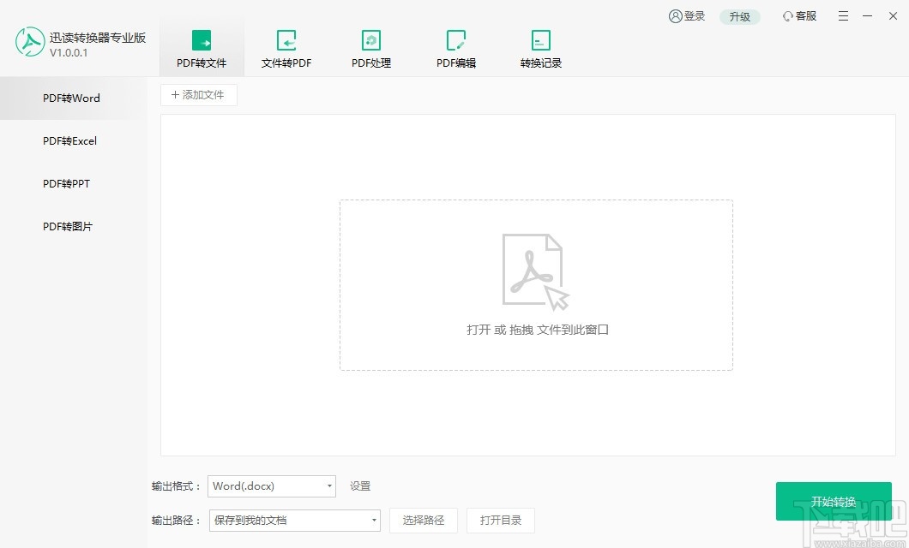The width and height of the screenshot is (909, 548).
Task: Select PDF转图片 conversion mode
Action: pyautogui.click(x=68, y=226)
